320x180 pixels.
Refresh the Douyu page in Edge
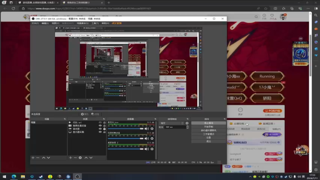[x=13, y=8]
